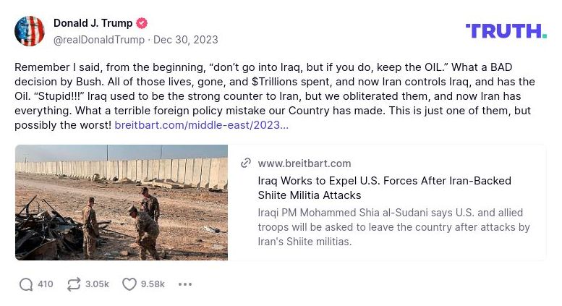Click the 9.58k likes count

coord(153,284)
